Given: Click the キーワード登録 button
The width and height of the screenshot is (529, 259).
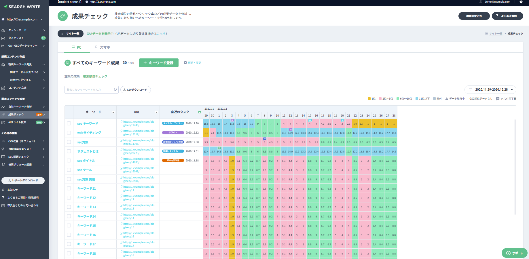Looking at the screenshot, I should click(x=159, y=63).
